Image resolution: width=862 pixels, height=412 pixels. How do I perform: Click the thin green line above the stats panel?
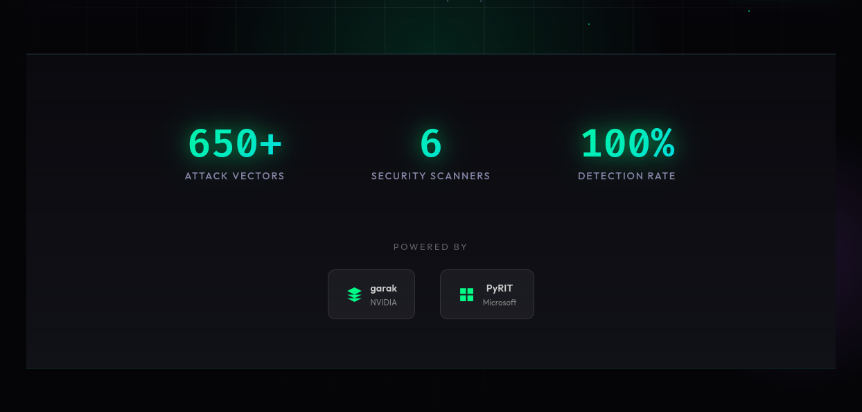[431, 53]
